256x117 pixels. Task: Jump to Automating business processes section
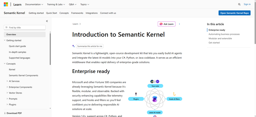pyautogui.click(x=224, y=34)
